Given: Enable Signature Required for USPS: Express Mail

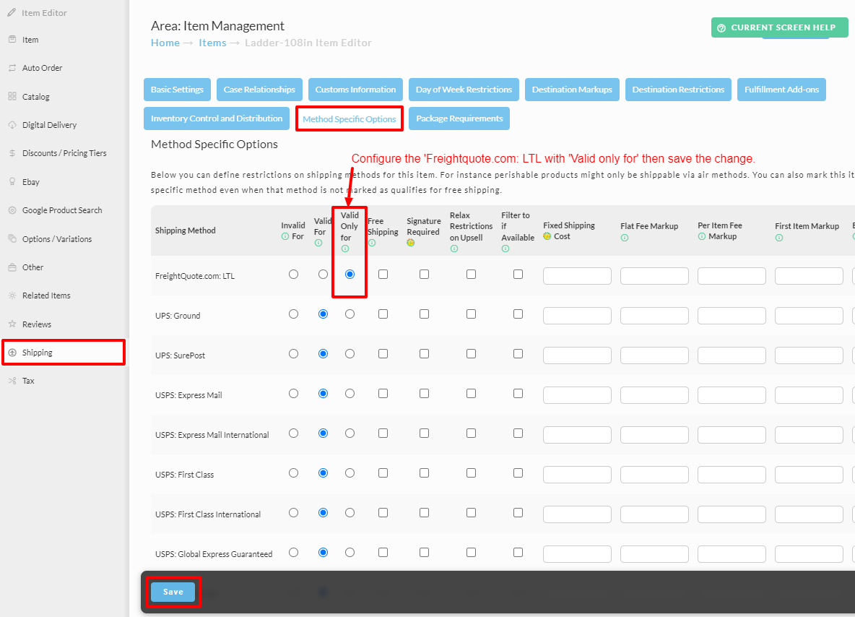Looking at the screenshot, I should tap(424, 394).
